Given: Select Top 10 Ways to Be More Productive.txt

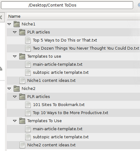Looking at the screenshot, I should point(71,113).
